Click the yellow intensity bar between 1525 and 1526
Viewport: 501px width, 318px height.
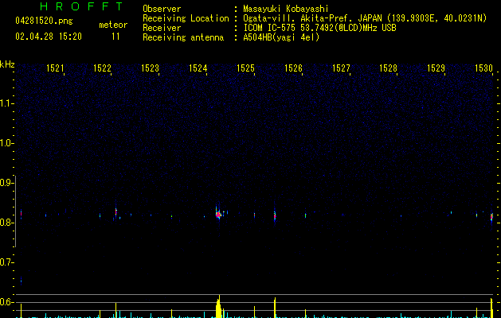(275, 308)
